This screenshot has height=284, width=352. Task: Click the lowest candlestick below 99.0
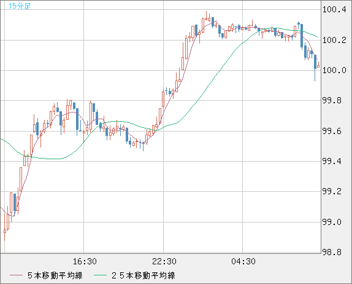5,227
